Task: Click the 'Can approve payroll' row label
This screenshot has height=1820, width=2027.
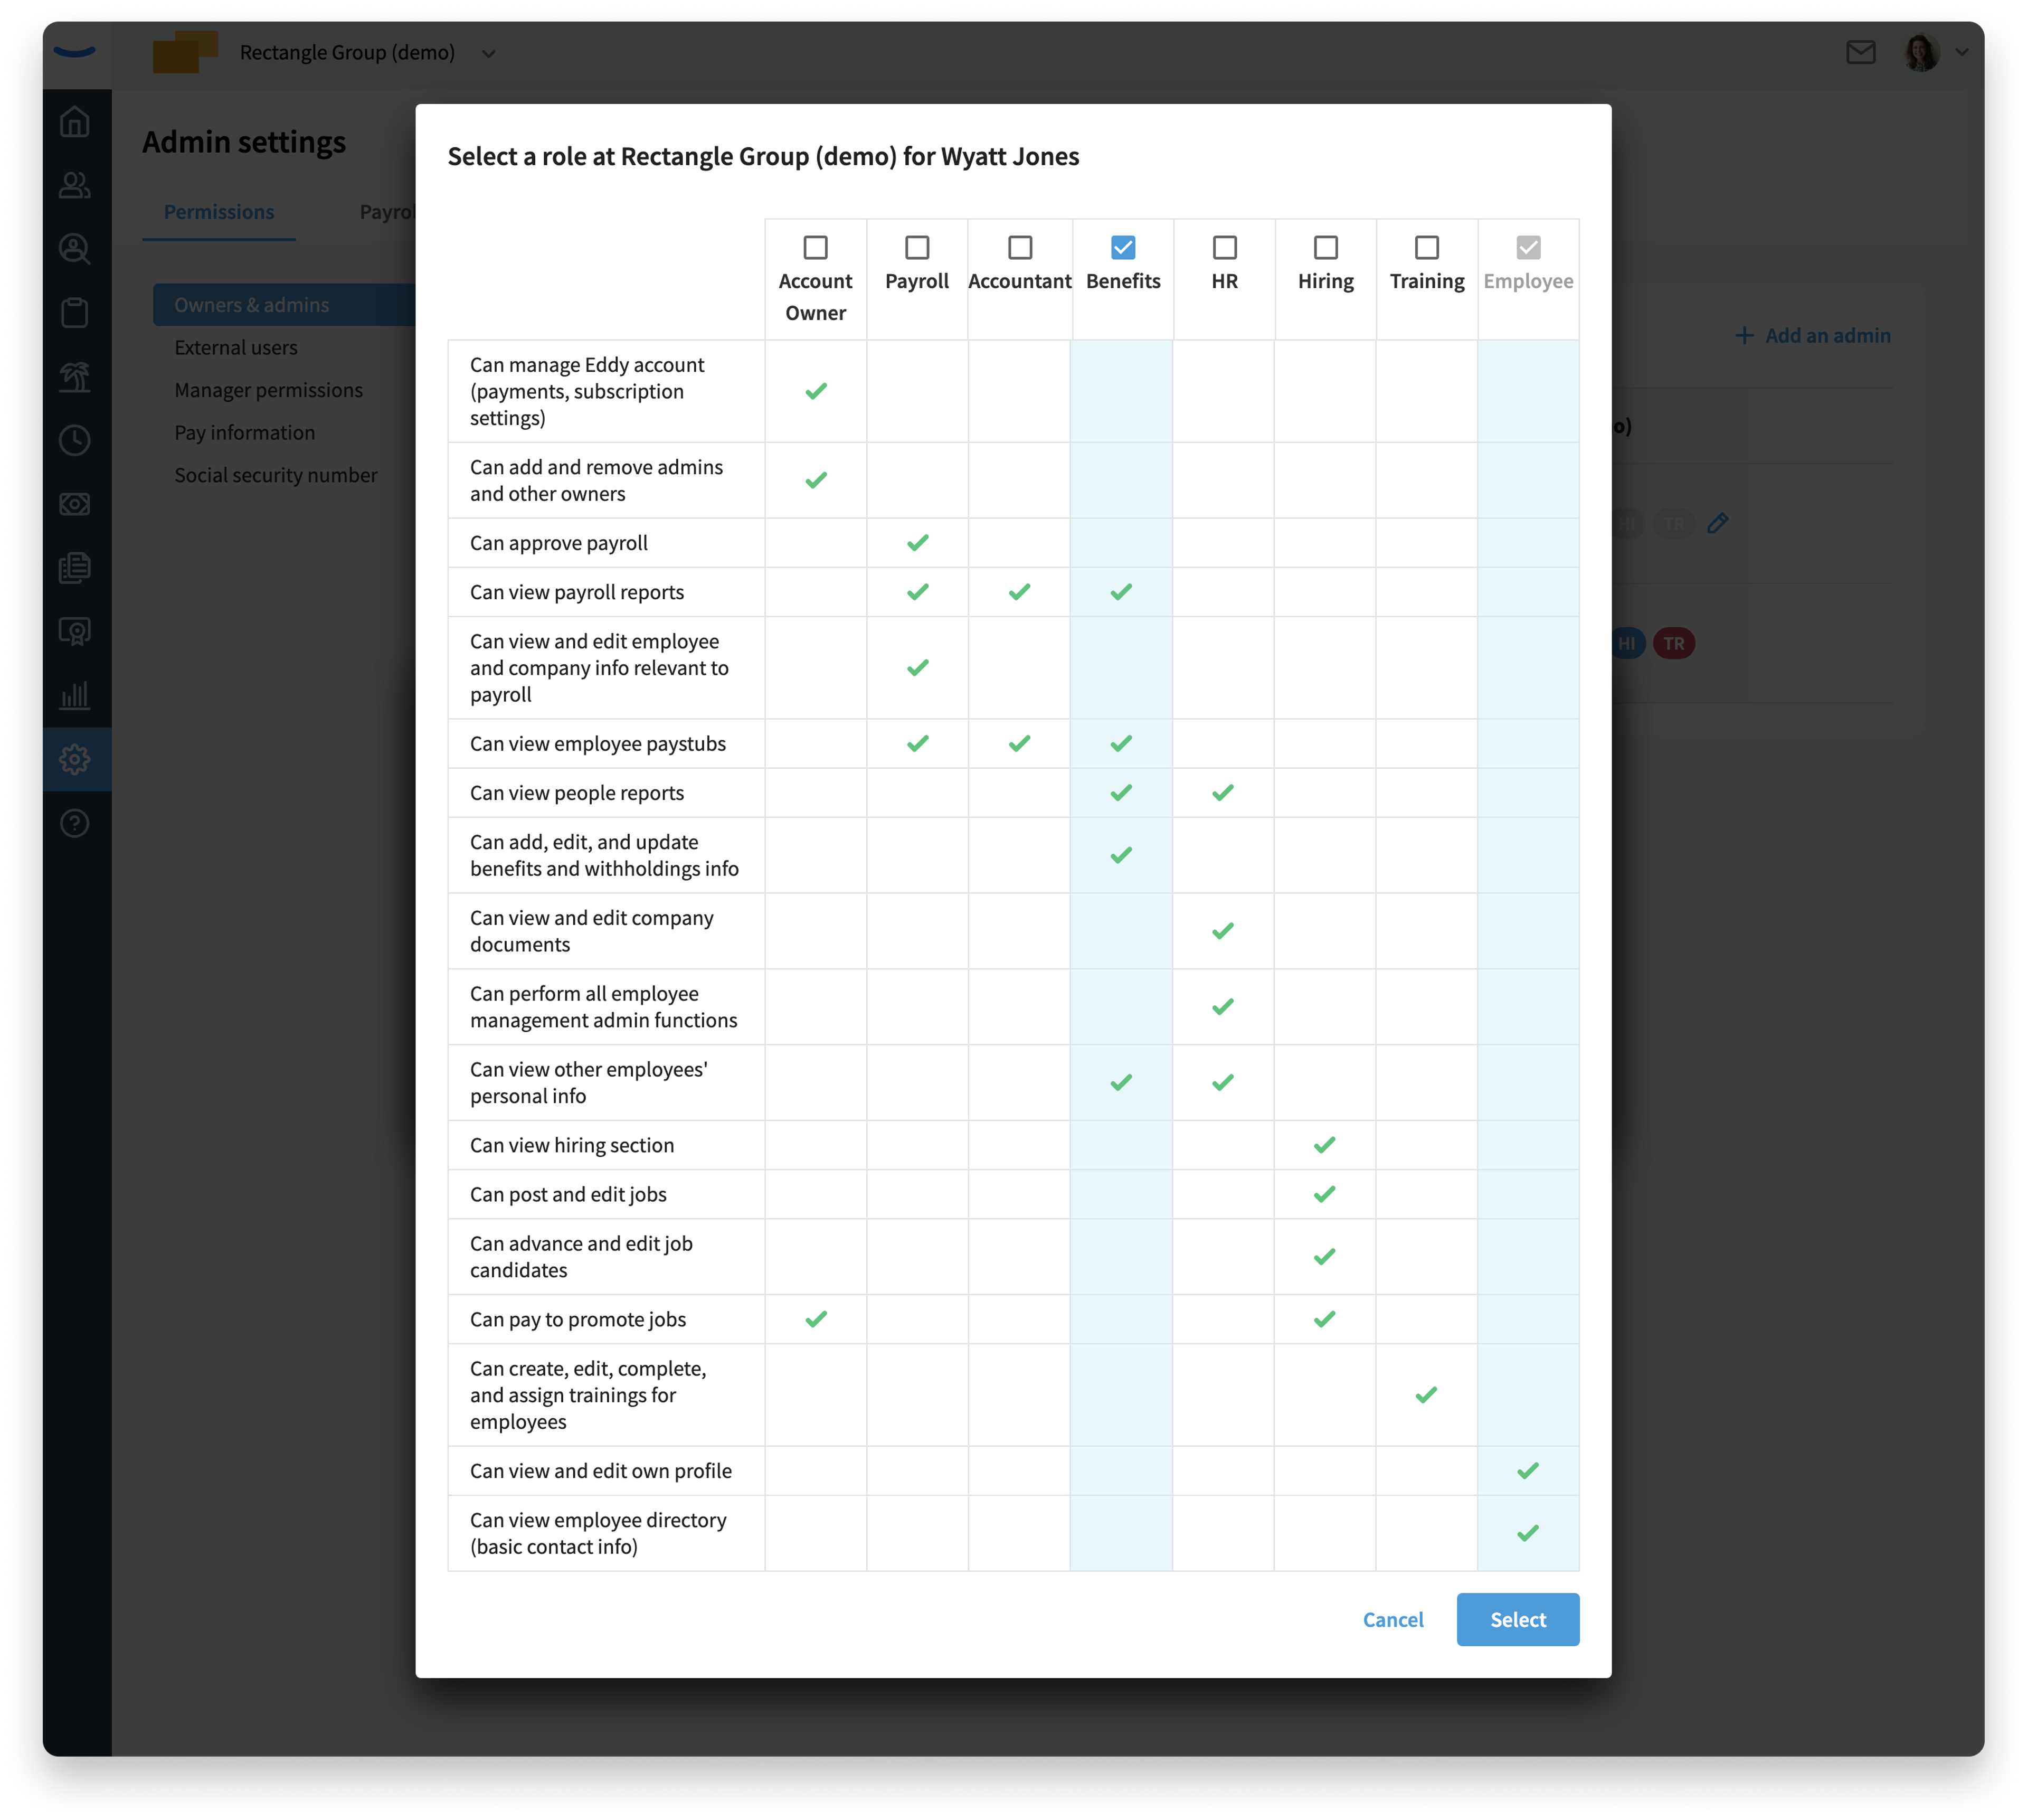Action: point(558,543)
